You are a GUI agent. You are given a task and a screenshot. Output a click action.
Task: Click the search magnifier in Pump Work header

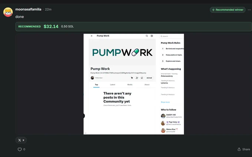(x=147, y=36)
